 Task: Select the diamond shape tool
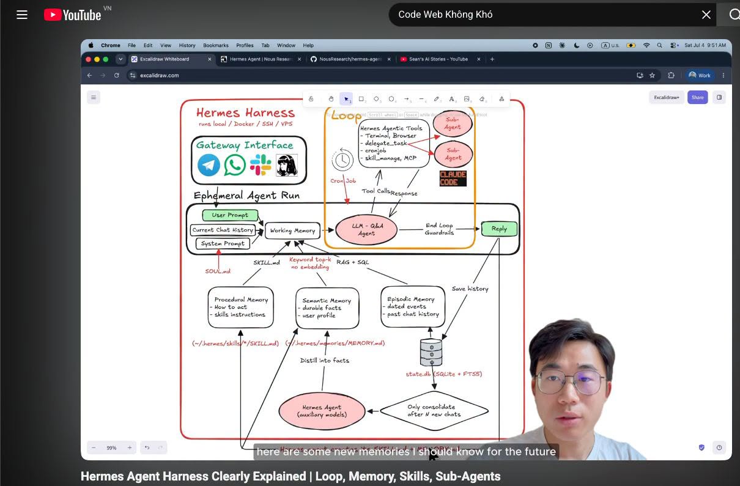tap(377, 99)
